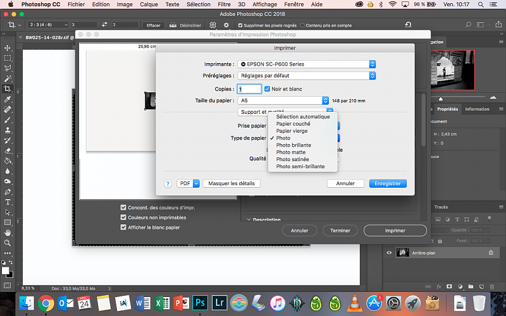Image resolution: width=506 pixels, height=316 pixels.
Task: Click the Copies number field
Action: pyautogui.click(x=249, y=89)
